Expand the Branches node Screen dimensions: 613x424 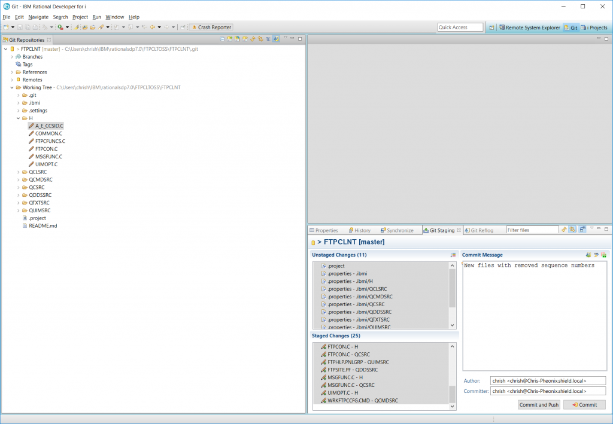(13, 56)
